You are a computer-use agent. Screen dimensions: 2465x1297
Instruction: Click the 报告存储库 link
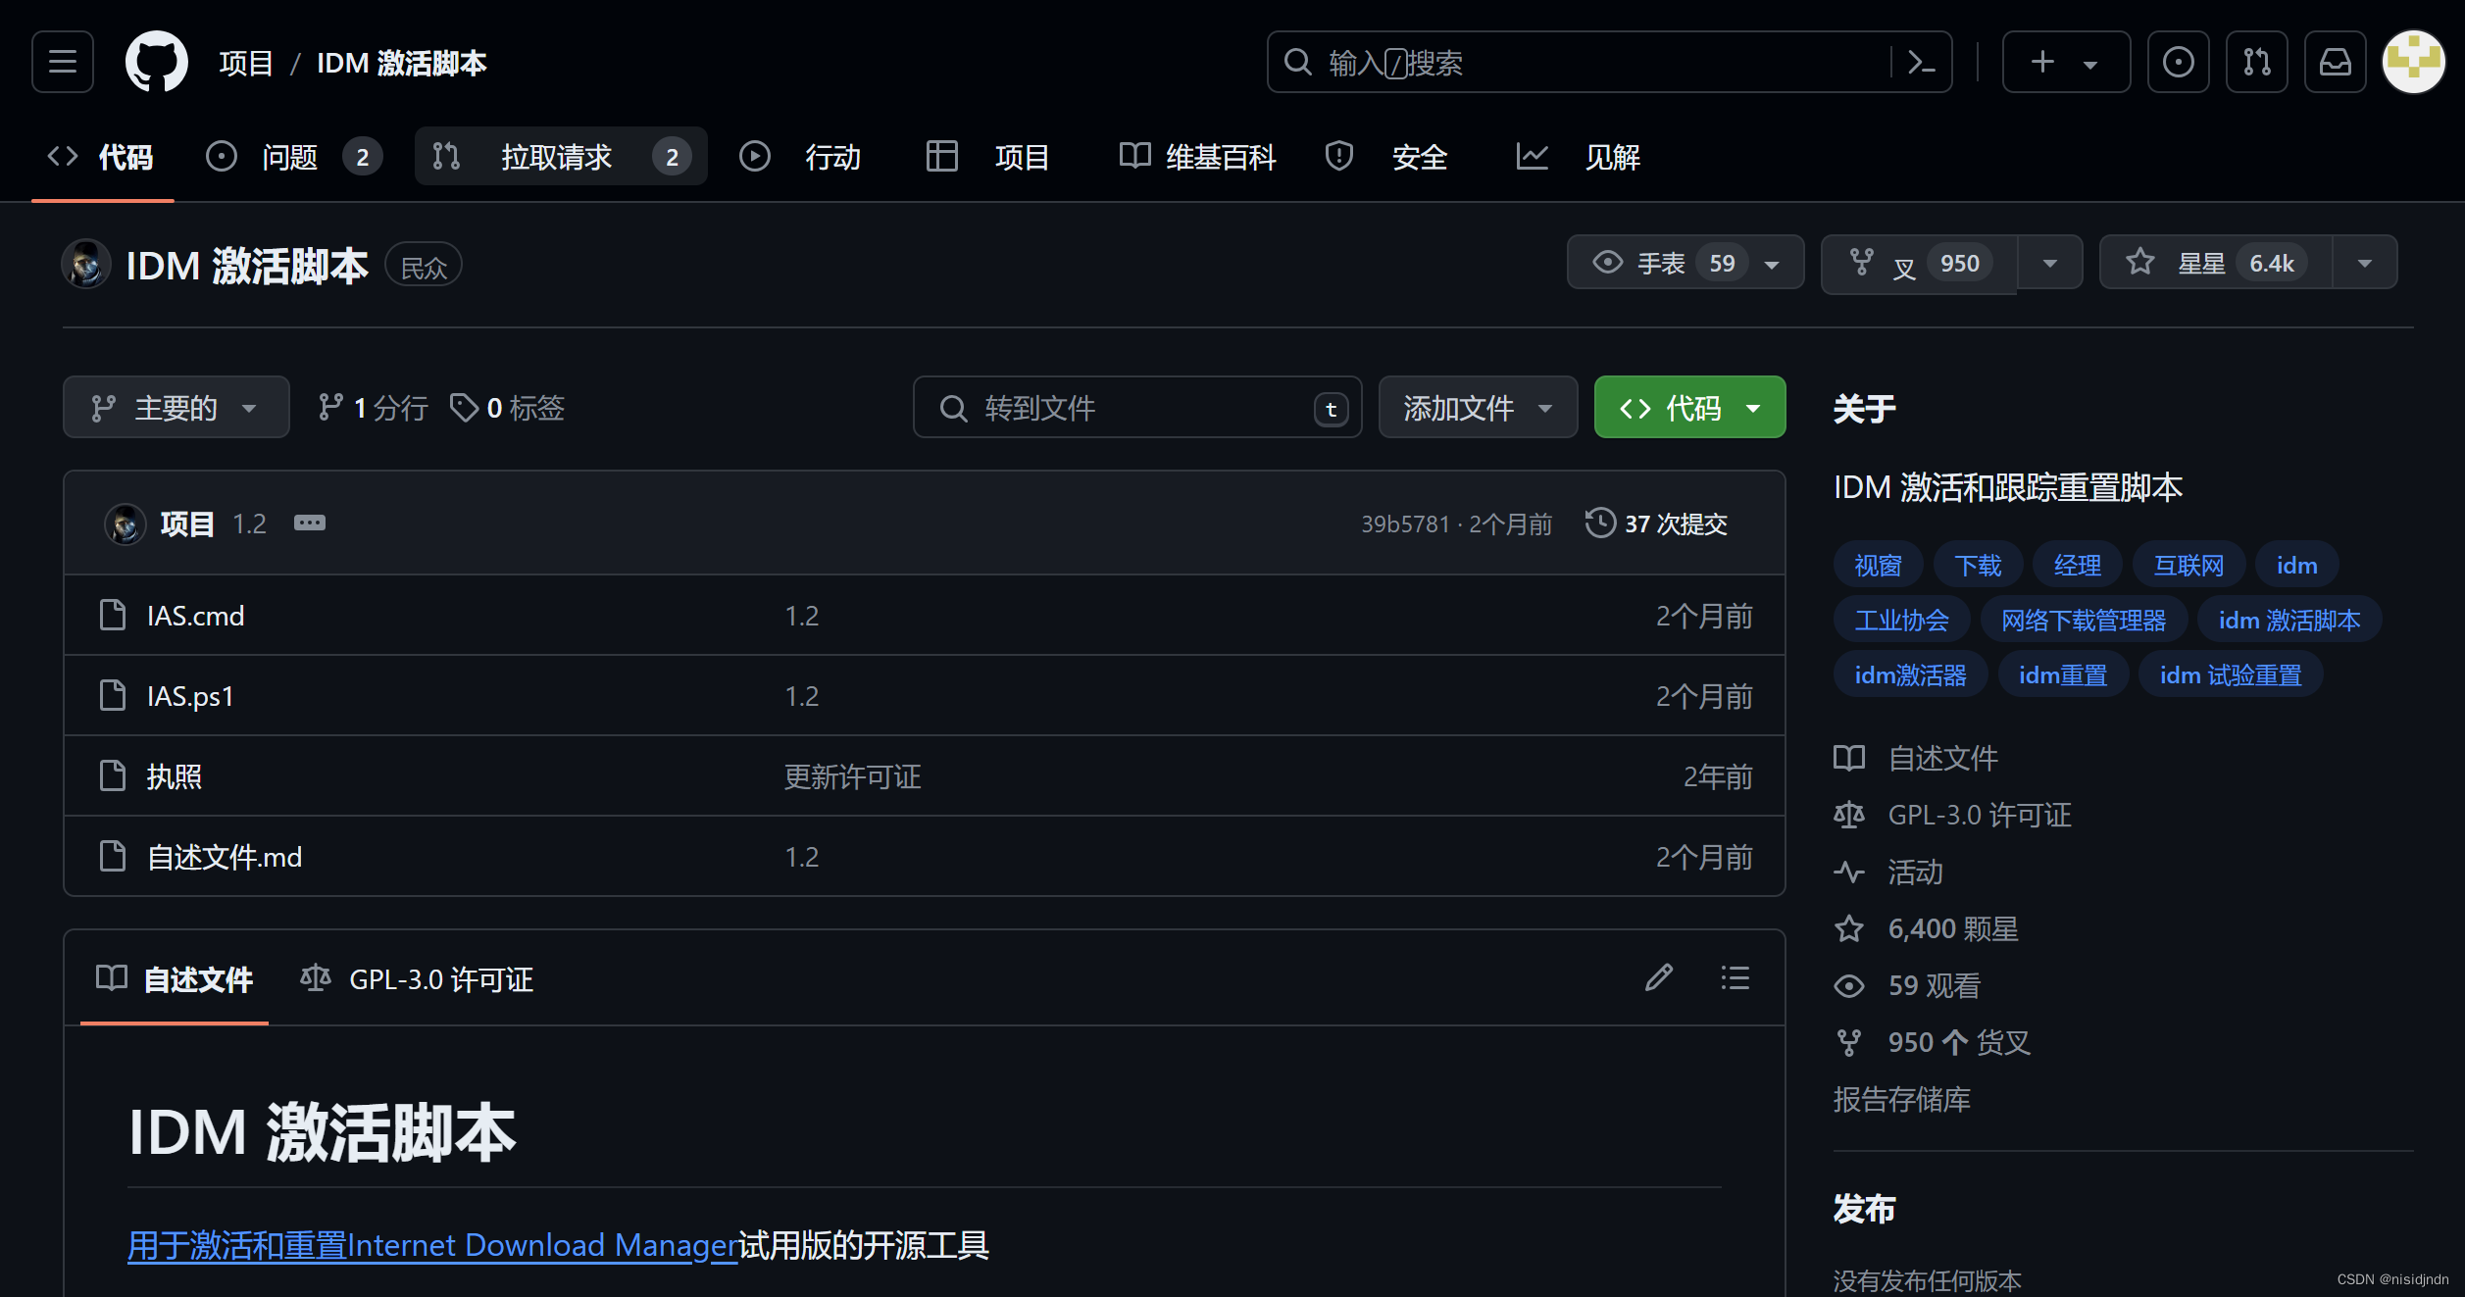[x=1901, y=1099]
